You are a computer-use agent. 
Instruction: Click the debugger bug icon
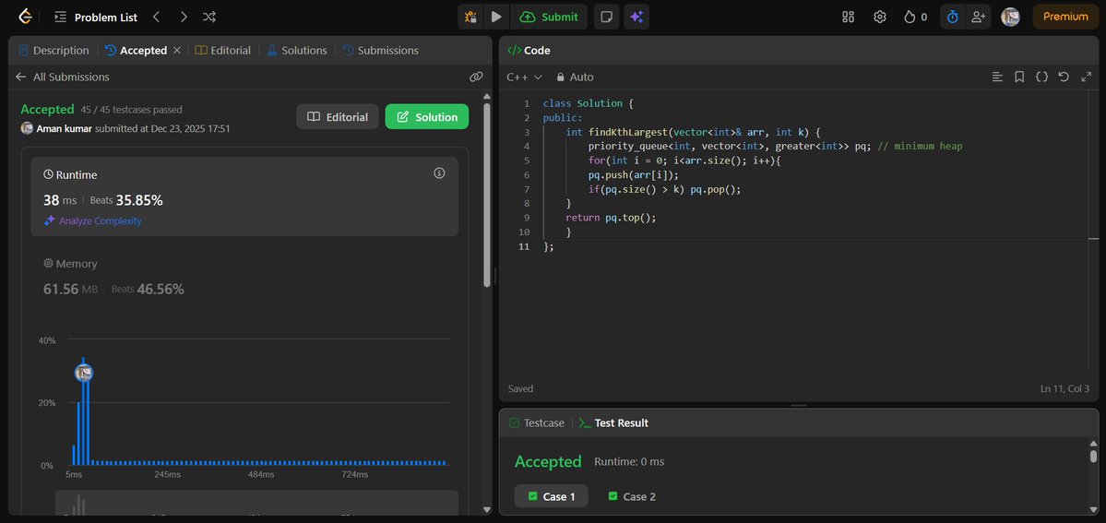[470, 17]
